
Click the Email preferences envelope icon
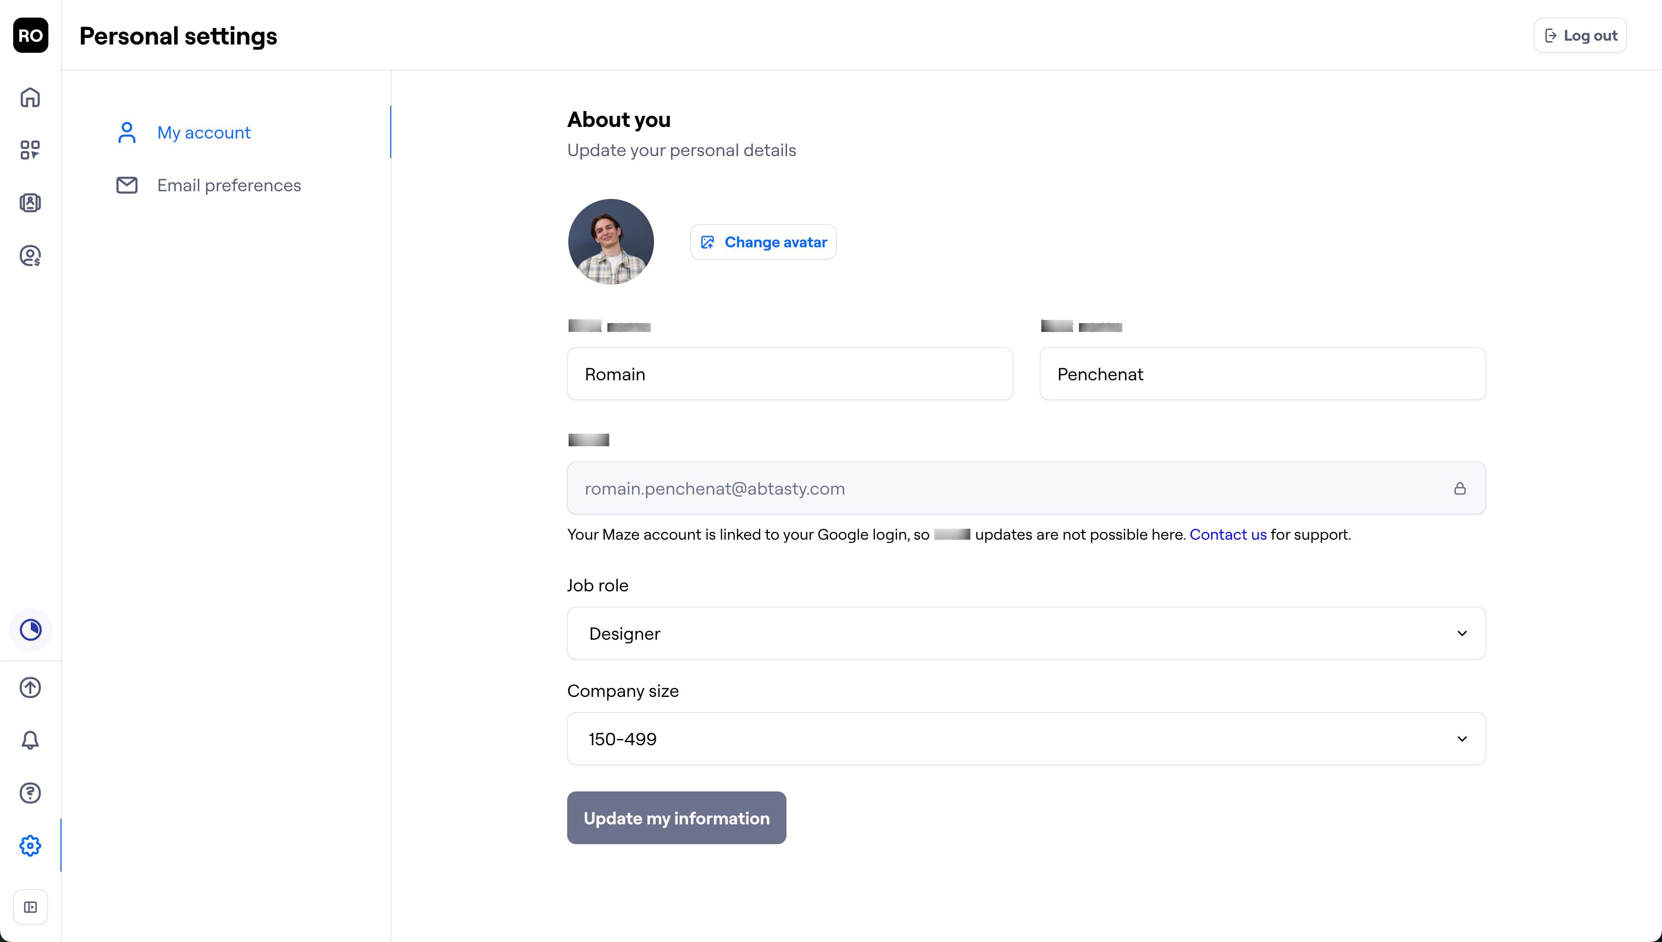(127, 186)
